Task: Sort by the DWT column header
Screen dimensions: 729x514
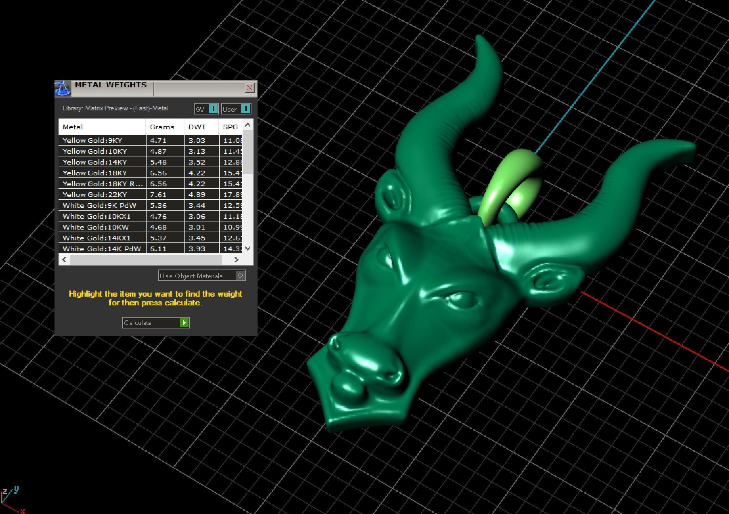Action: [x=202, y=127]
